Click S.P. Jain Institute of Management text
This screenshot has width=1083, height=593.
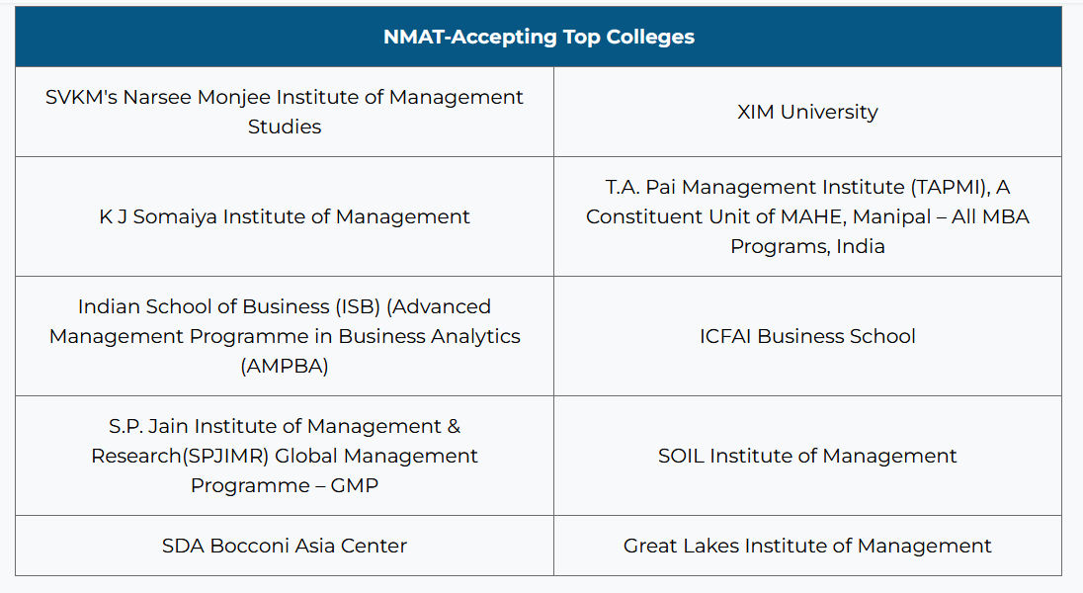pyautogui.click(x=285, y=426)
